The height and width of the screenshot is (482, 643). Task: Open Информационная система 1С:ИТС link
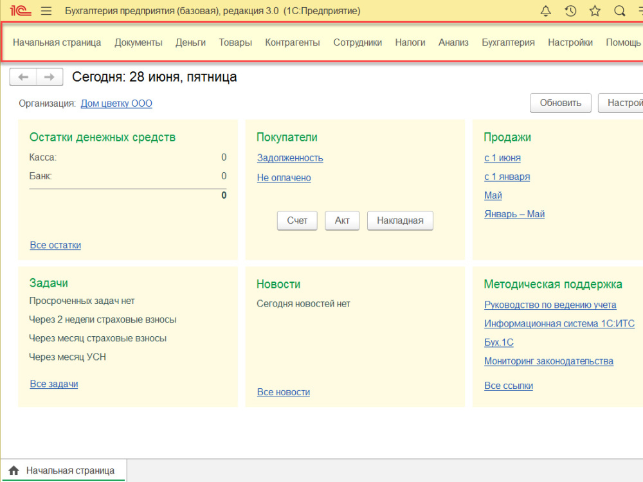click(559, 324)
